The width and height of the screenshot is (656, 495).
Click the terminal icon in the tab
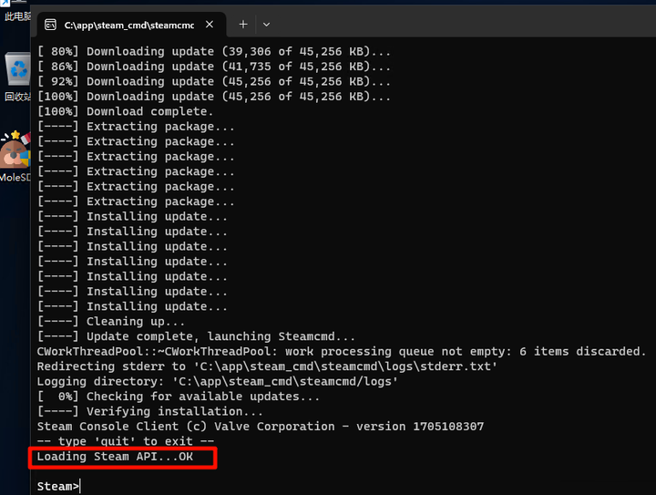point(51,26)
